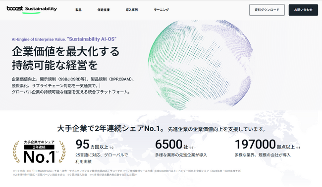Click the booost Sustainability logo
322x187 pixels.
[32, 9]
